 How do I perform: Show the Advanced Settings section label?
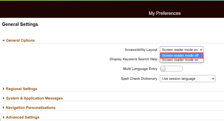22,117
